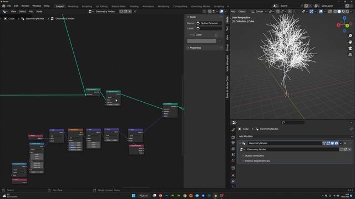The height and width of the screenshot is (199, 355).
Task: Duplicate the node tree from node editor header
Action: click(125, 11)
